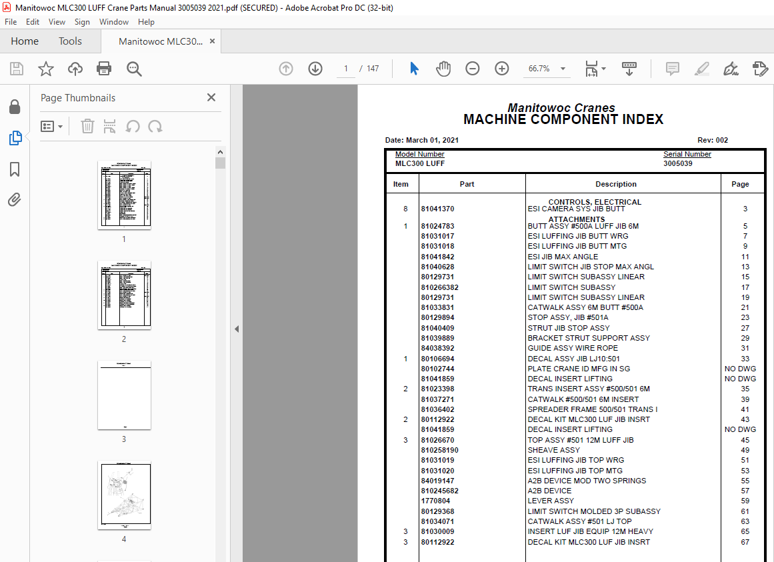Click the Send for signature icon

tap(760, 69)
